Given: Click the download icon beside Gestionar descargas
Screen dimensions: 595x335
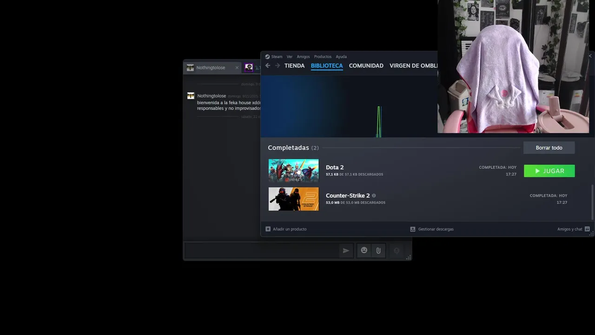Looking at the screenshot, I should [413, 229].
